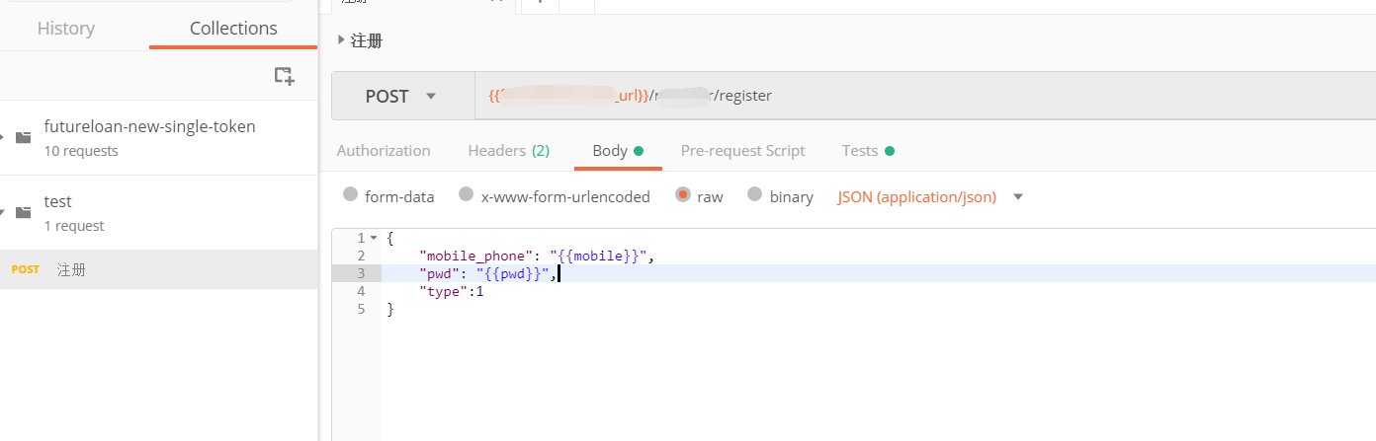The width and height of the screenshot is (1376, 441).
Task: Open the JSON (application/json) type dropdown
Action: [x=1018, y=196]
